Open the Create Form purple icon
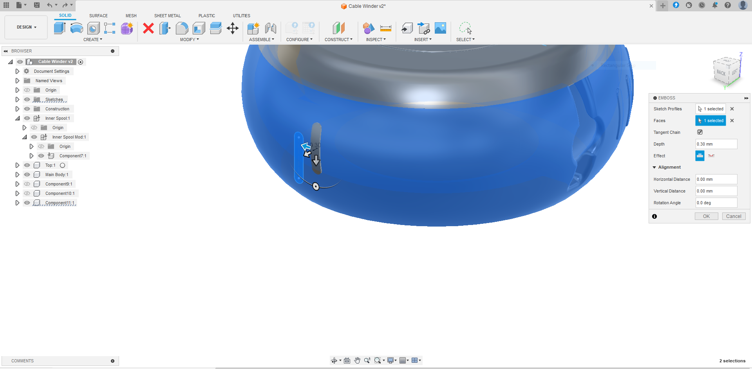 coord(127,28)
